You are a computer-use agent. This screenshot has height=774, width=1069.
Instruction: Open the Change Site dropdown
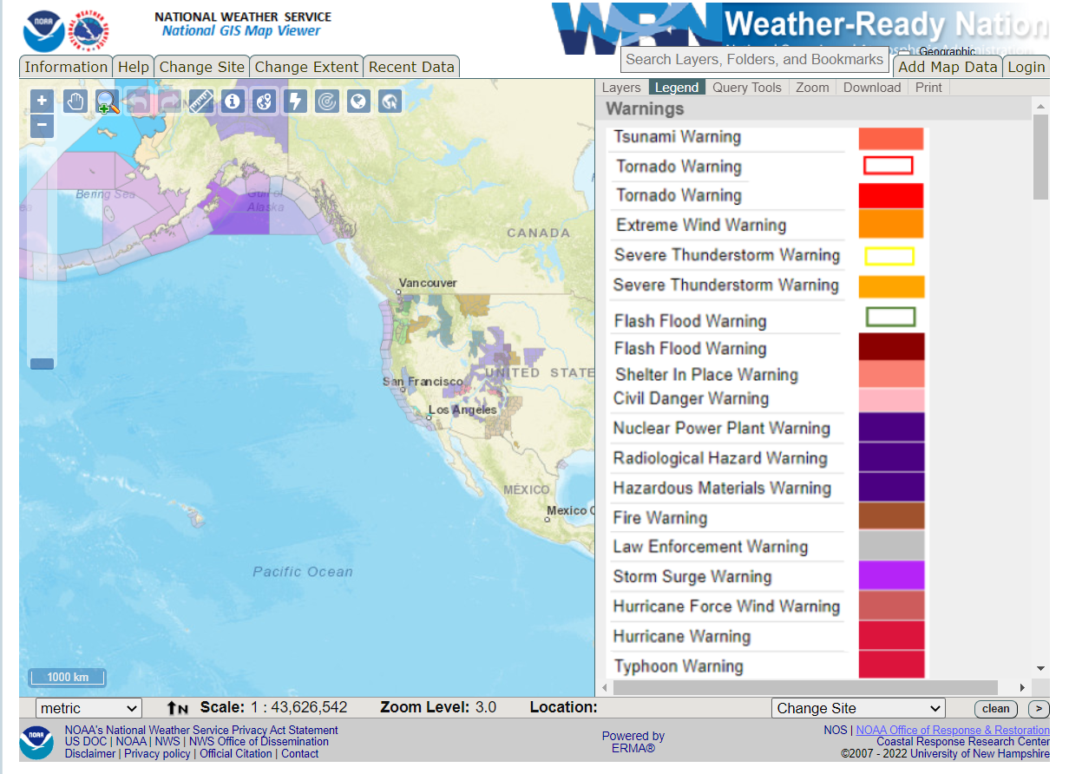coord(857,708)
